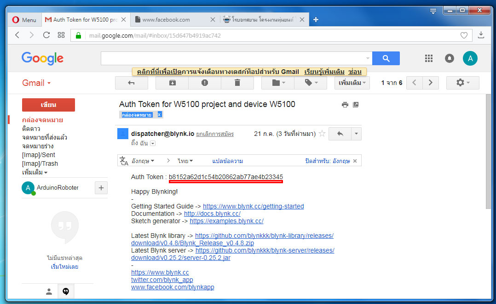Open the account avatar A
This screenshot has height=304, width=496.
pos(470,58)
